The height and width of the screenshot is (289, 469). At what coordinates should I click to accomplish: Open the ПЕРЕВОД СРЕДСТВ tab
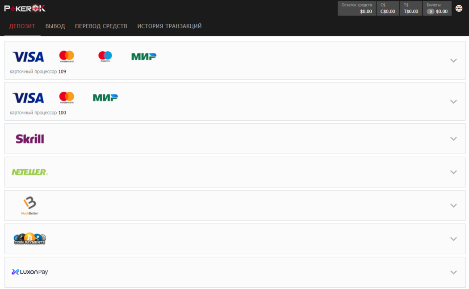tap(101, 26)
